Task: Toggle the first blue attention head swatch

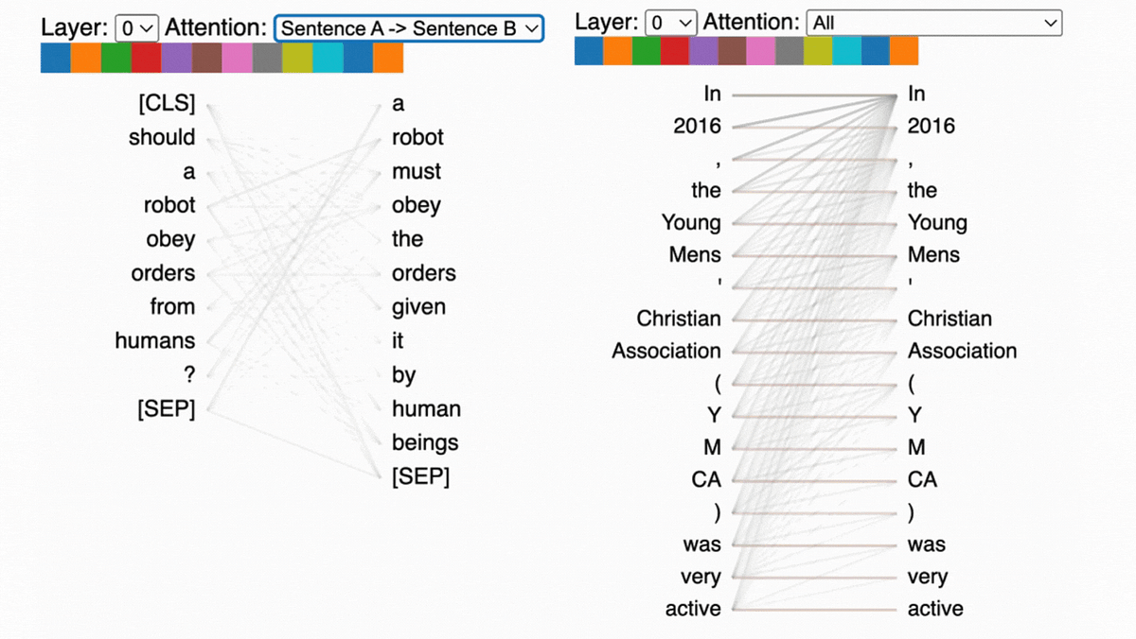Action: (55, 57)
